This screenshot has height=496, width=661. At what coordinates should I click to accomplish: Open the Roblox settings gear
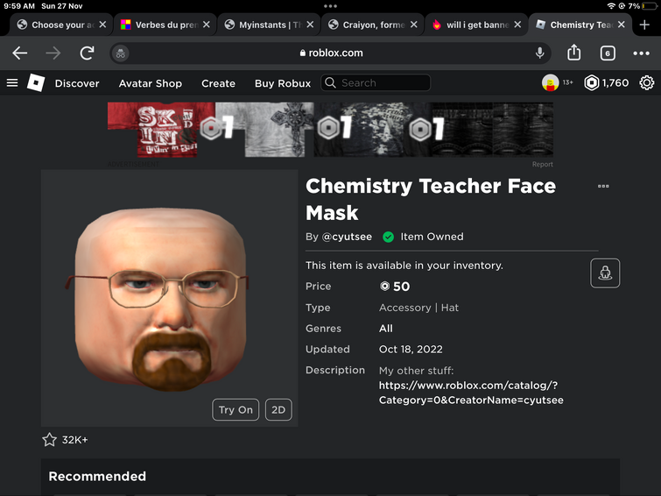point(647,82)
